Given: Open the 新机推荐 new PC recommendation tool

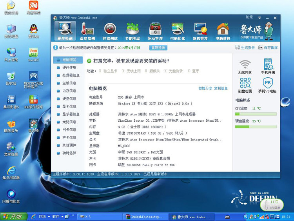Looking at the screenshot, I should click(200, 31).
